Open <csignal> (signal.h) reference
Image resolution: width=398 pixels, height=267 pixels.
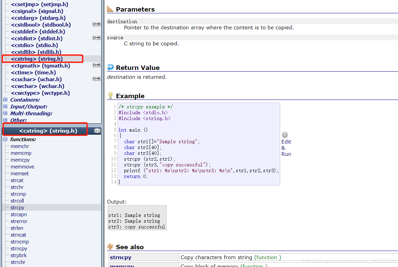tap(37, 11)
